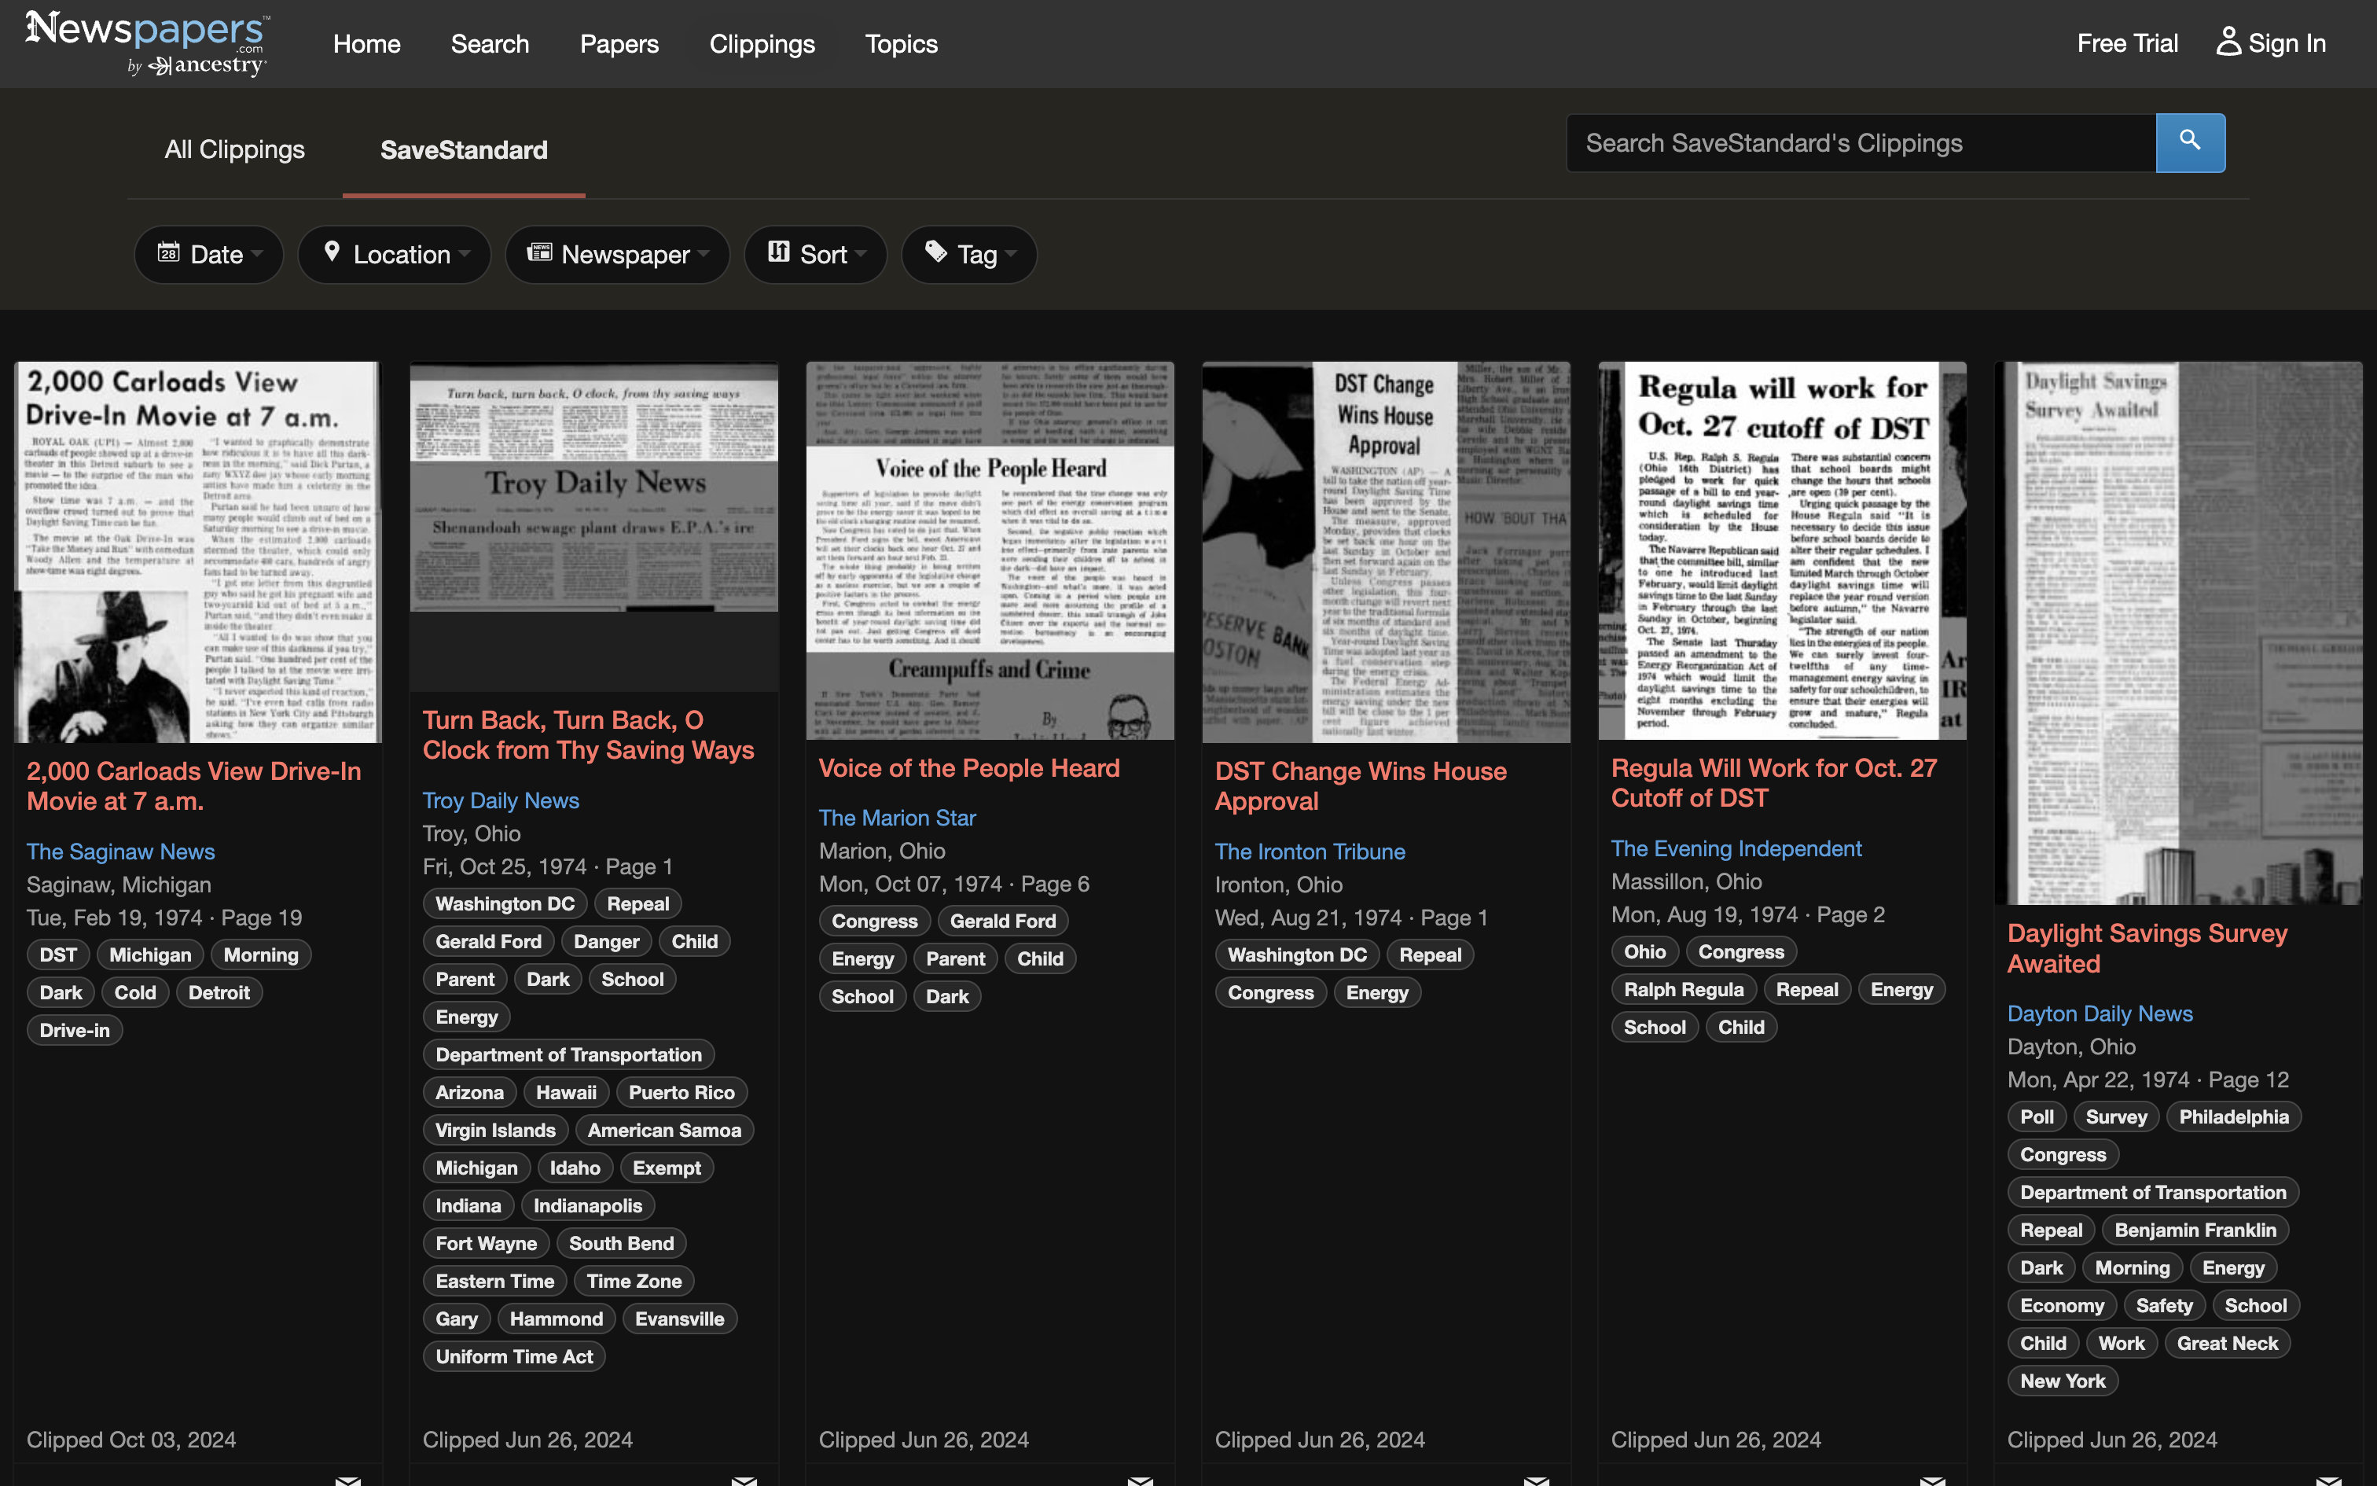Click the map pin icon in Location filter
Image resolution: width=2377 pixels, height=1486 pixels.
click(x=332, y=252)
